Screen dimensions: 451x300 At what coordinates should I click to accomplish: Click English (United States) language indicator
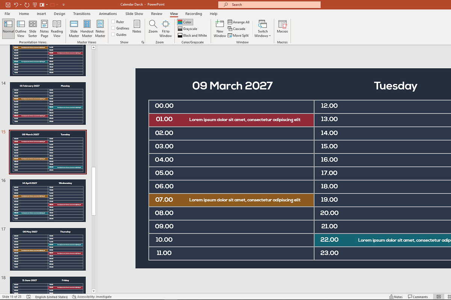coord(51,297)
